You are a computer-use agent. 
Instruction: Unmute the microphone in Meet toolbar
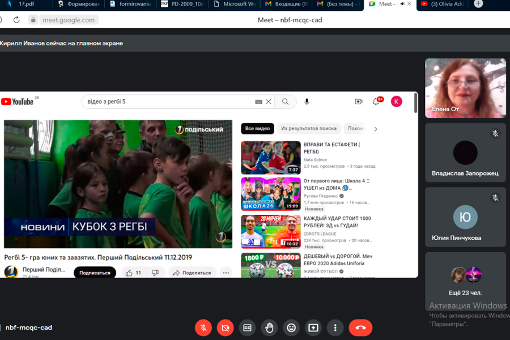203,328
